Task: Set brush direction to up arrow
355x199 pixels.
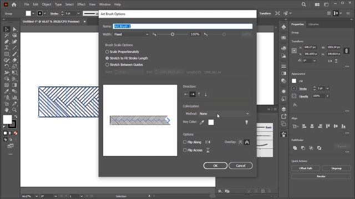Action: point(199,95)
